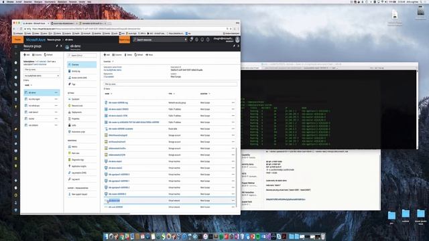Viewport: 429px width, 241px height.
Task: Click the Search resources box
Action: click(160, 40)
